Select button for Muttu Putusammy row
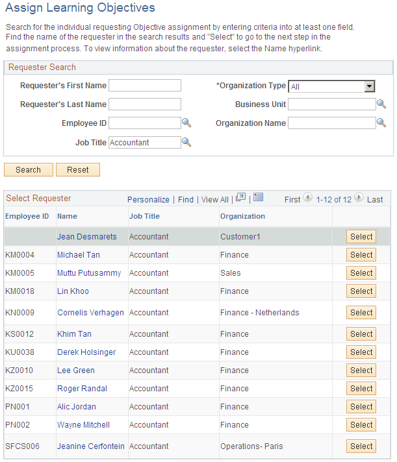 tap(361, 273)
